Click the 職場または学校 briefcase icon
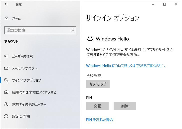Image resolution: width=182 pixels, height=129 pixels. point(6,92)
